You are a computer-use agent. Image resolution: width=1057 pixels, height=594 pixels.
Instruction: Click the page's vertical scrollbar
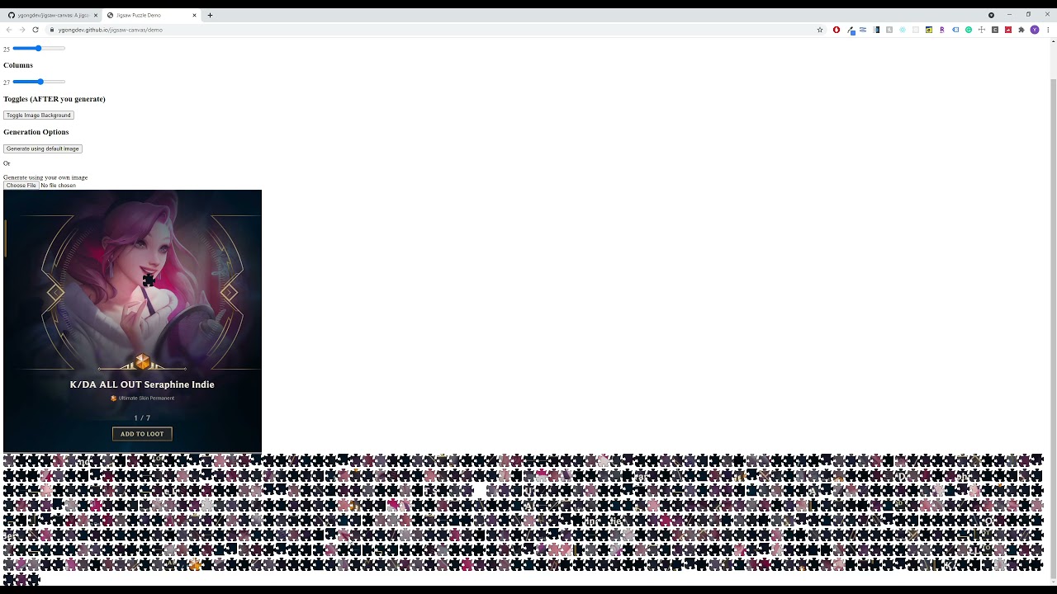click(x=1053, y=328)
